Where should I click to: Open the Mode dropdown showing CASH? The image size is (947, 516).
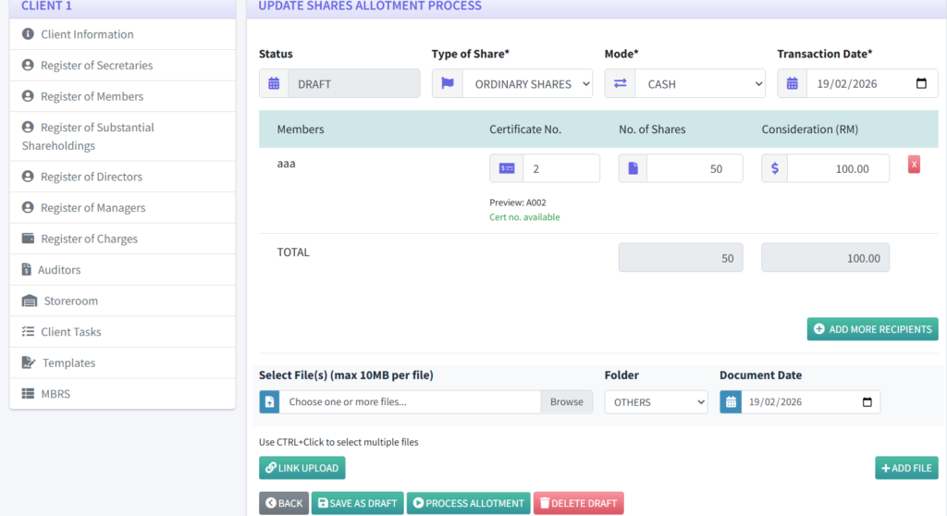[x=699, y=84]
